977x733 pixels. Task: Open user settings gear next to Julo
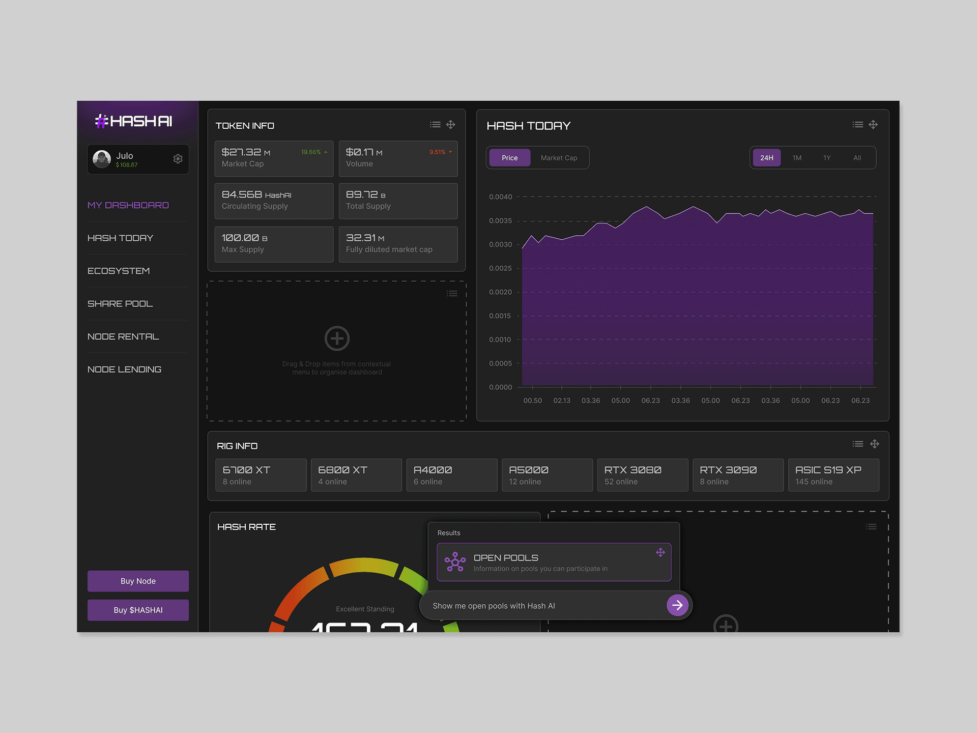click(x=178, y=159)
